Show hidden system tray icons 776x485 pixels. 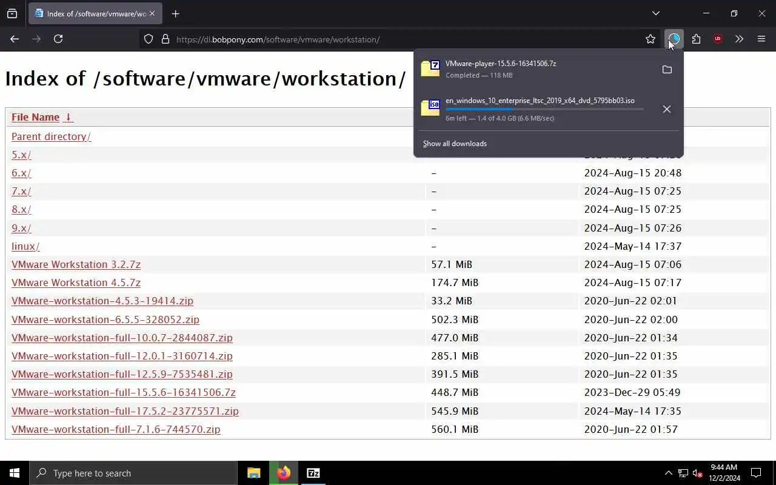[x=668, y=473]
